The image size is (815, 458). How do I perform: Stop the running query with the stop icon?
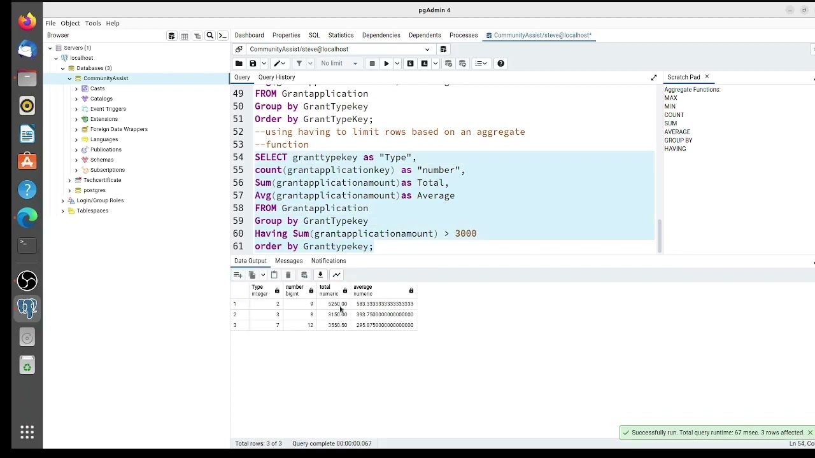(x=372, y=64)
